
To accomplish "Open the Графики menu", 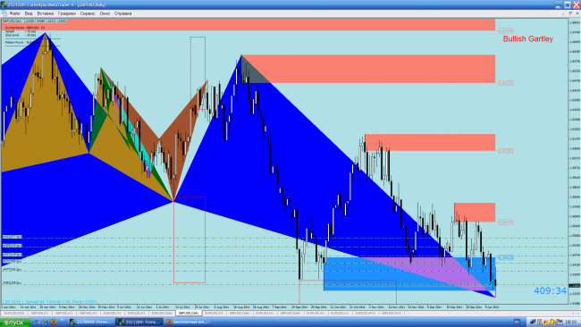I will (x=67, y=13).
